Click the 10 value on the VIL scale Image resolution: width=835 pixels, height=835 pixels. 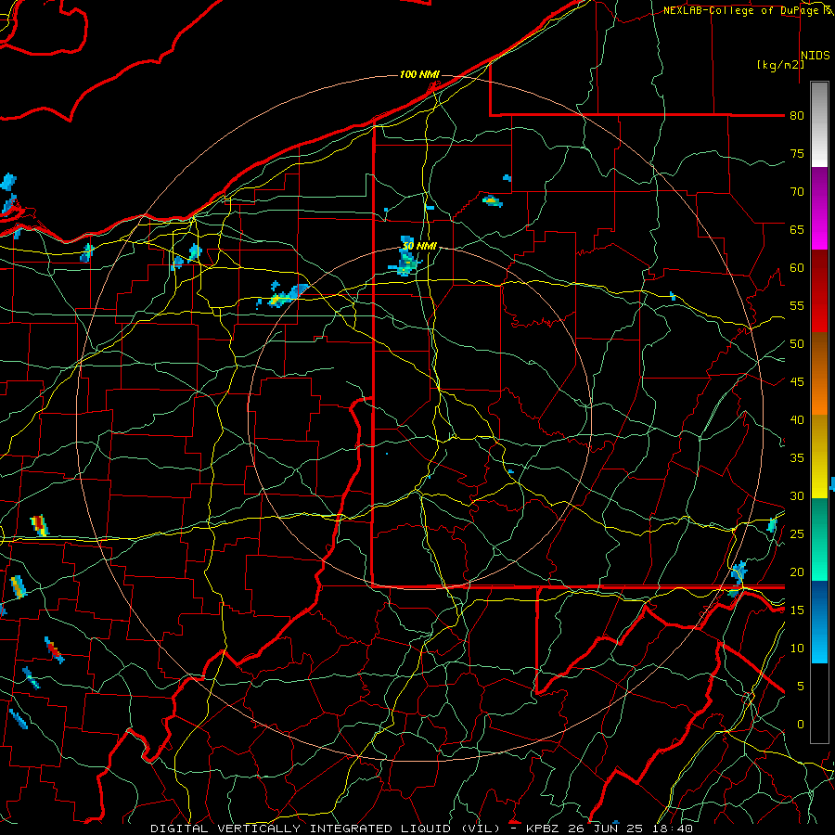(797, 649)
